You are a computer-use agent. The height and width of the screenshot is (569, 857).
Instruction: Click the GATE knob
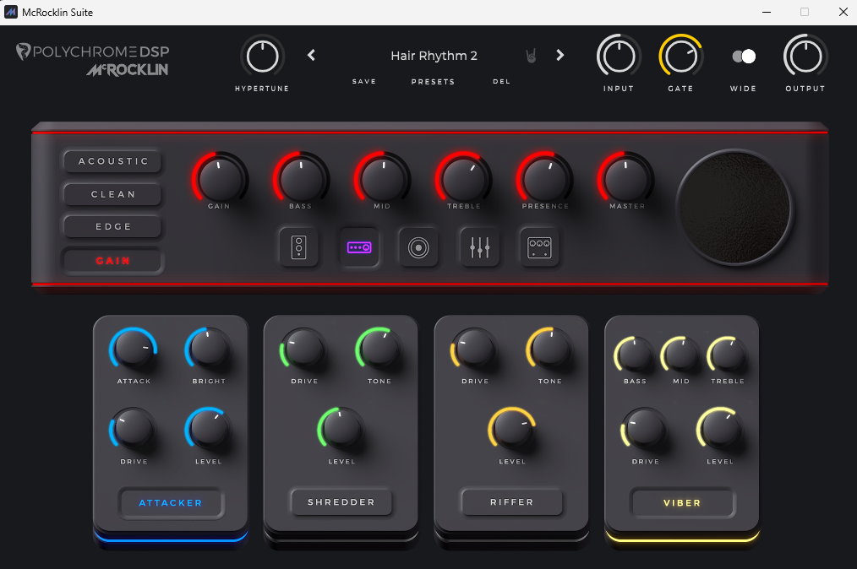[x=680, y=57]
